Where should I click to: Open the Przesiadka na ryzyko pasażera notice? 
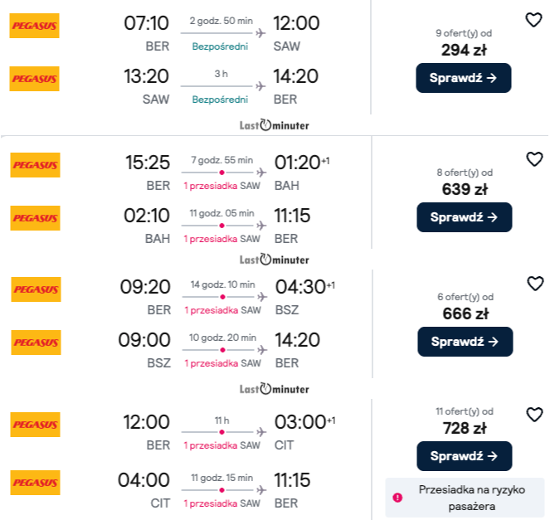pyautogui.click(x=470, y=497)
